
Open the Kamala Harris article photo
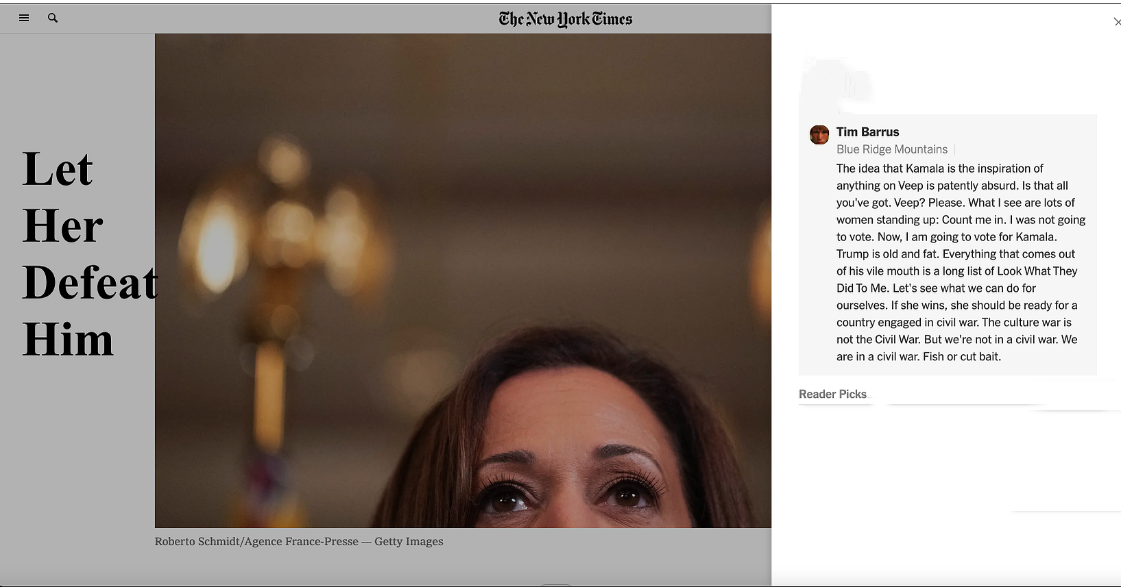coord(463,281)
